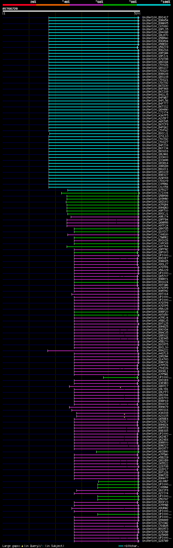Viewport: 173px width, 548px height.
Task: Select hit label UniRef100_B8B3G5
Action: click(155, 431)
